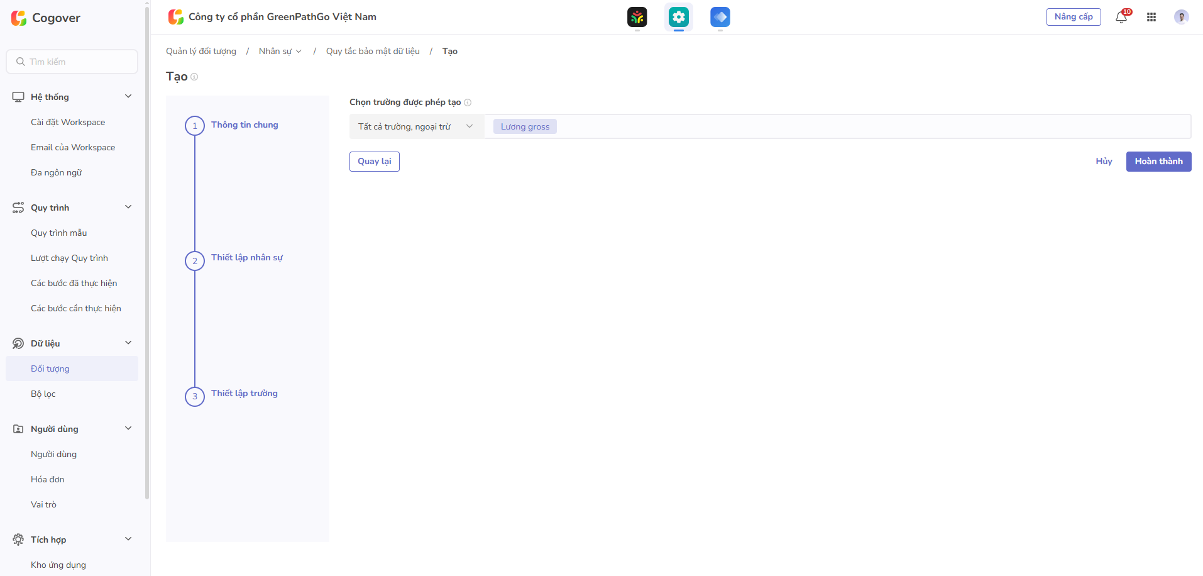Viewport: 1203px width, 576px height.
Task: Click the info icon next to Tạo heading
Action: point(194,77)
